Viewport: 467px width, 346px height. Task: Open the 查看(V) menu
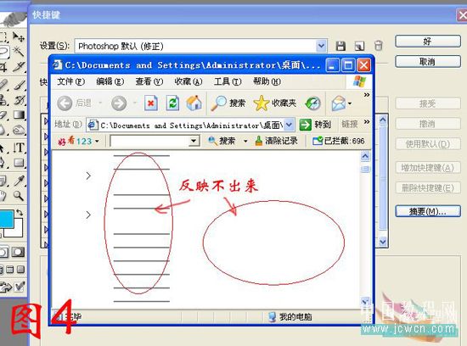pyautogui.click(x=149, y=81)
